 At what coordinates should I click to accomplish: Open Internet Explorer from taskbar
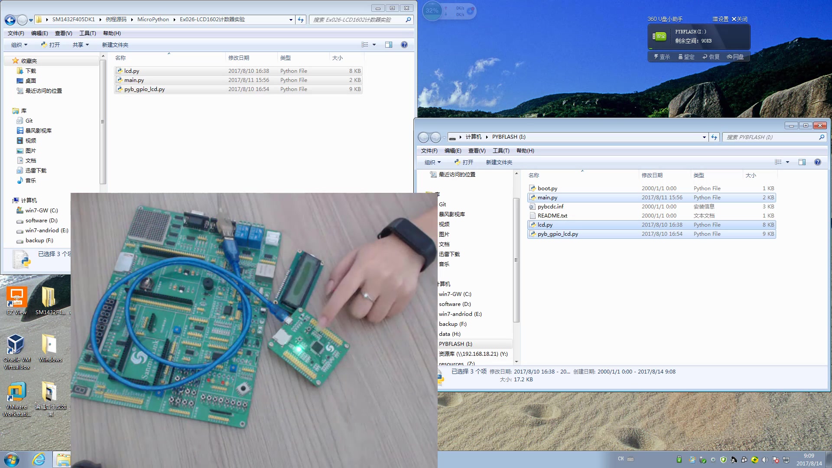point(39,459)
